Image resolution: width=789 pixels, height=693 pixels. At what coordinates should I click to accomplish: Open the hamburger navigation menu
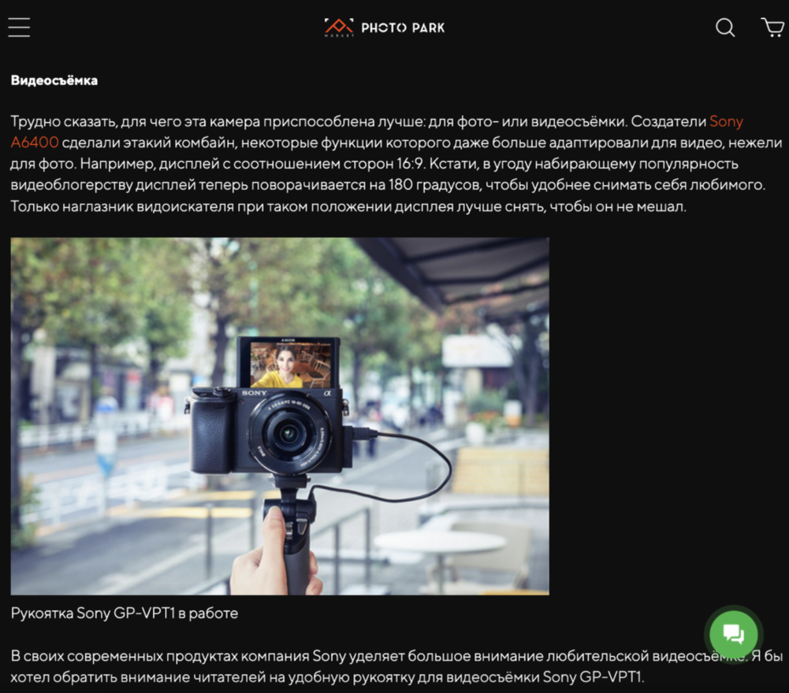[x=19, y=27]
